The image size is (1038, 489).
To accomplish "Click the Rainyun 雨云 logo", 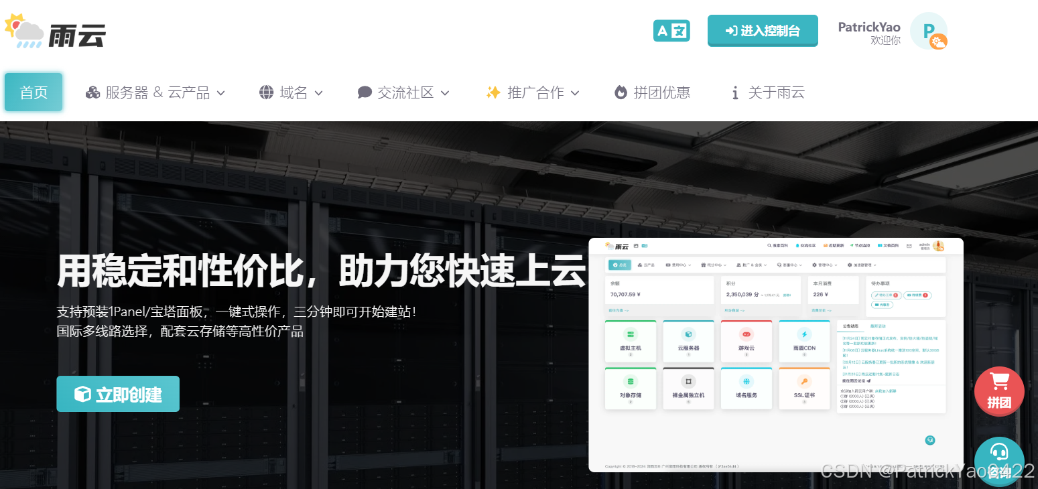I will [55, 31].
